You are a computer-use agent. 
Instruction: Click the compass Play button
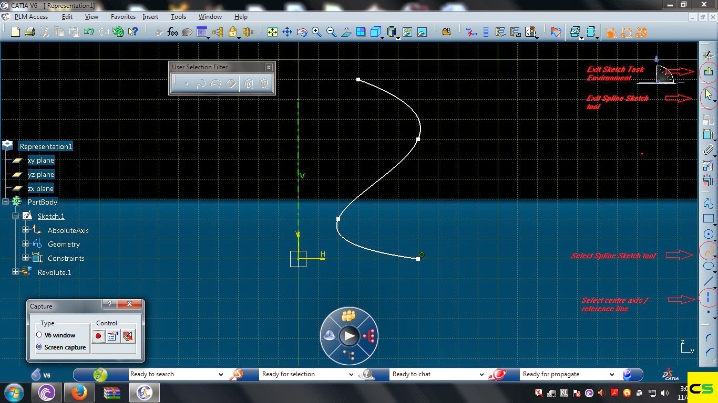(x=348, y=336)
